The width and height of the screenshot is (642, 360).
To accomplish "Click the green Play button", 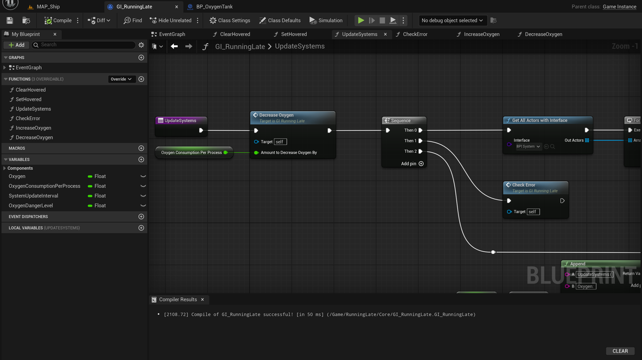I will pyautogui.click(x=361, y=20).
